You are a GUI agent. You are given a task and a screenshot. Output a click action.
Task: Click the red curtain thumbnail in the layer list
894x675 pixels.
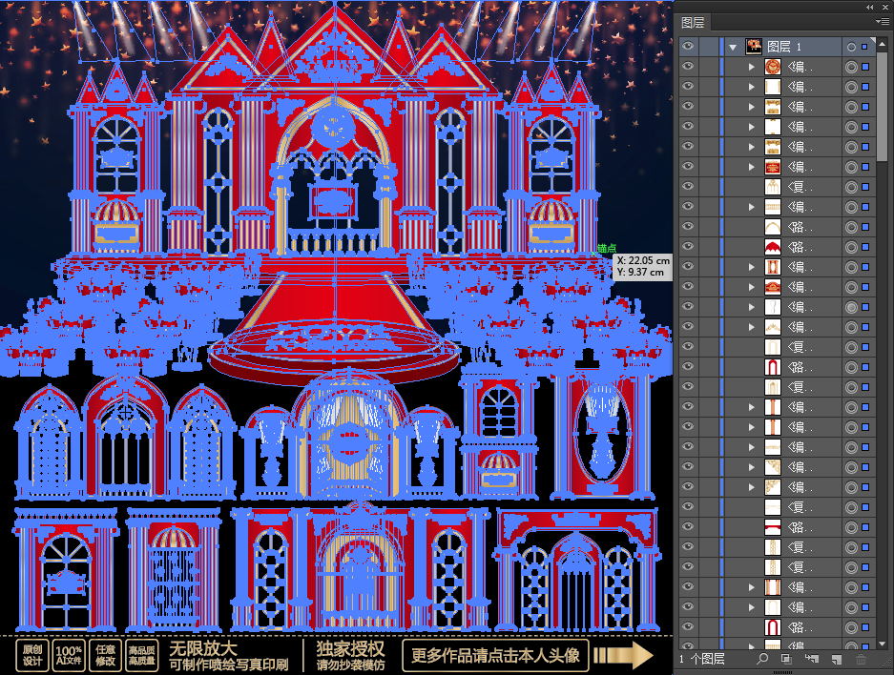(x=773, y=527)
